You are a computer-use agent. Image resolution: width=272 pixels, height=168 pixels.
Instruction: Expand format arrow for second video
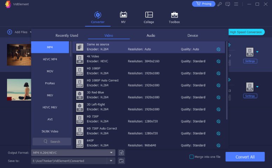(x=257, y=87)
